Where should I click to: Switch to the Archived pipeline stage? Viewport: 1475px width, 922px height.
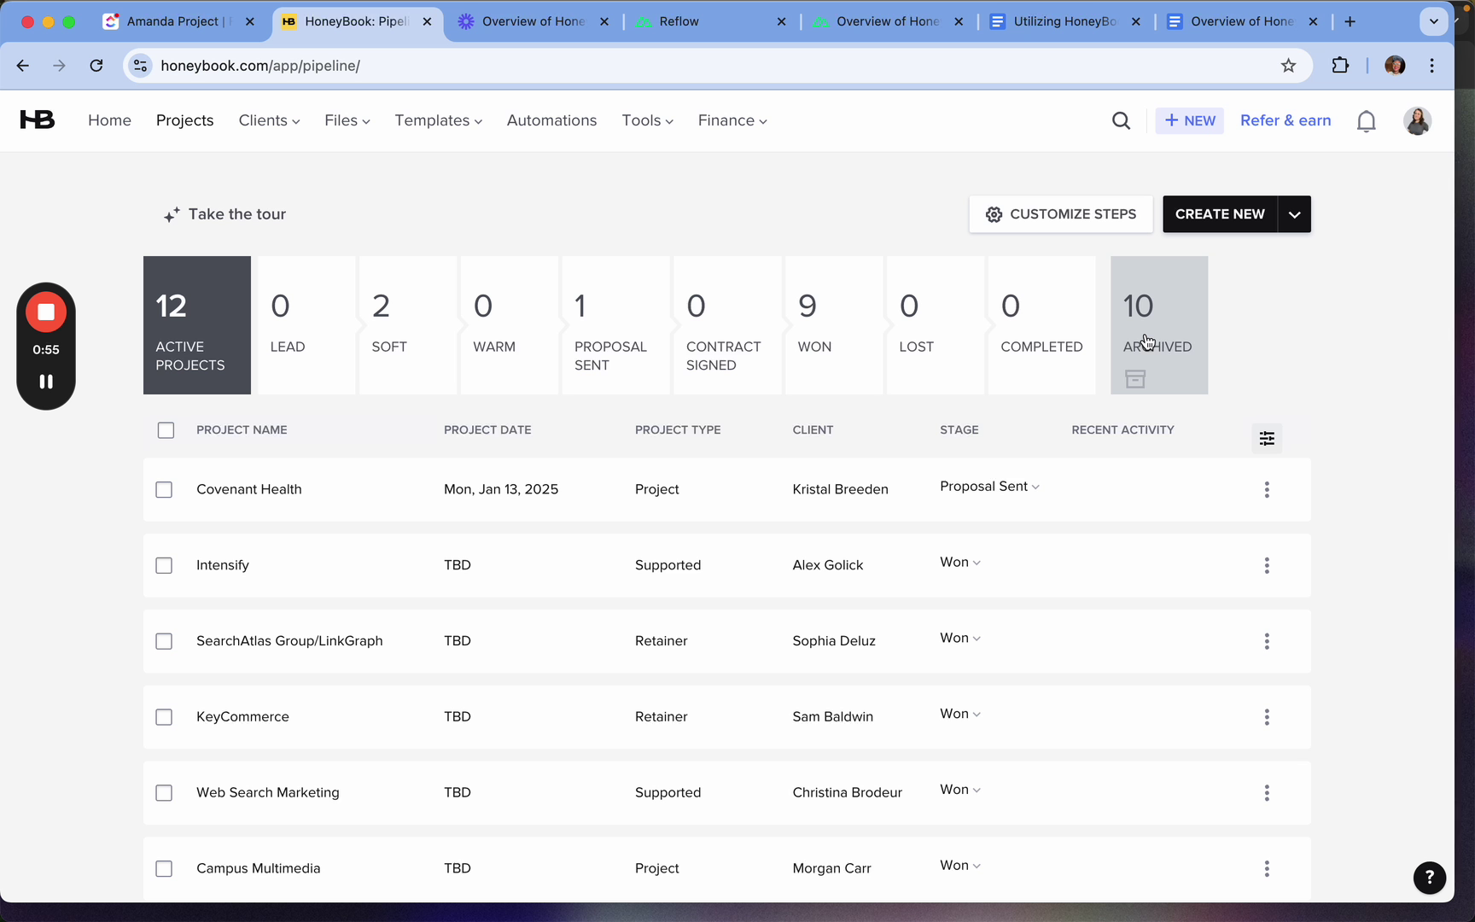(x=1158, y=325)
